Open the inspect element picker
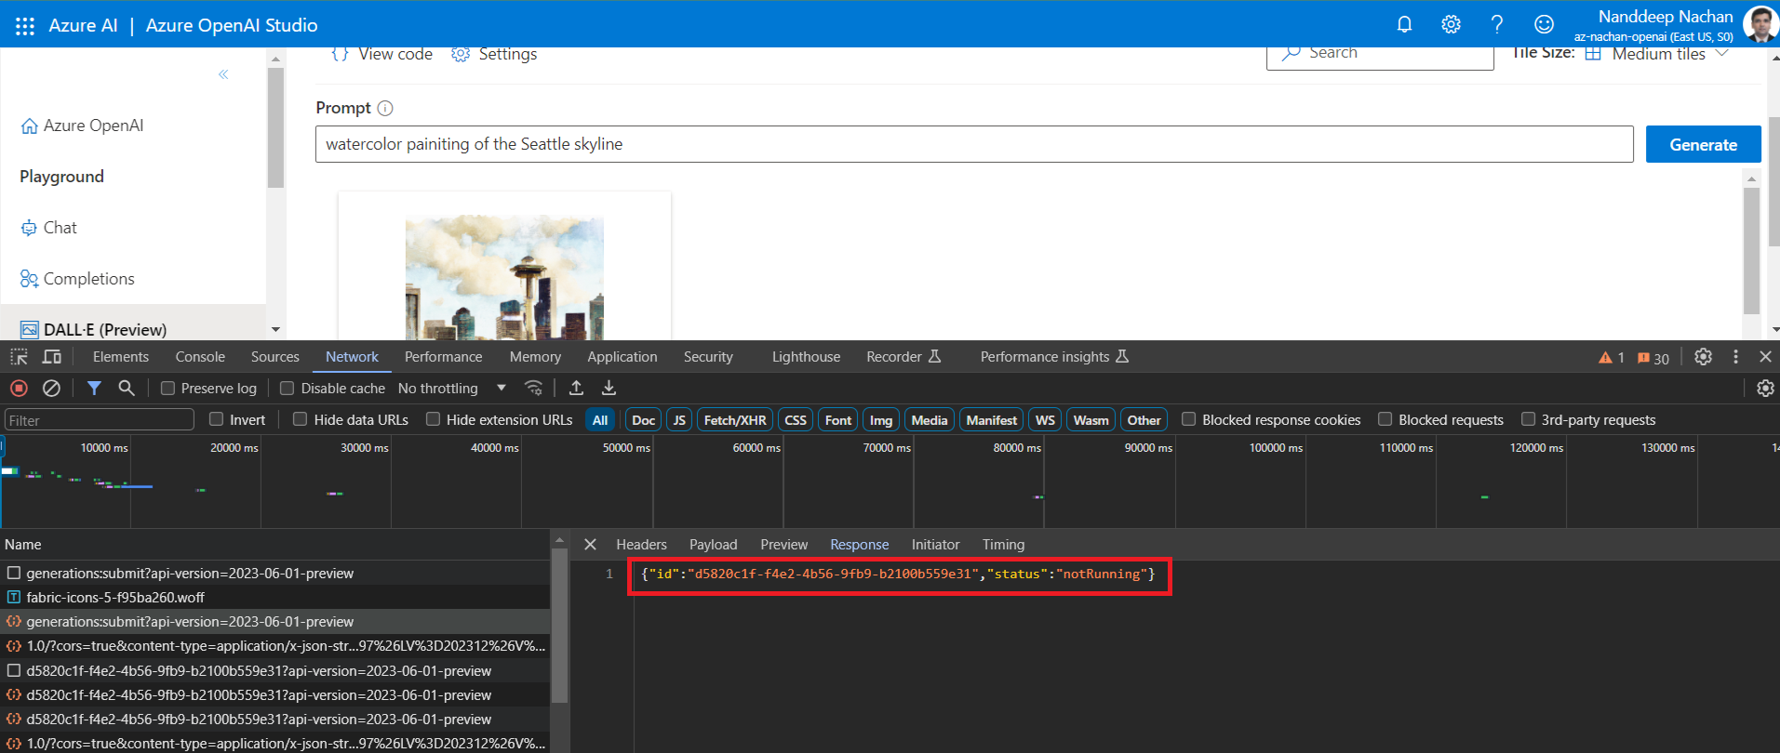 19,357
